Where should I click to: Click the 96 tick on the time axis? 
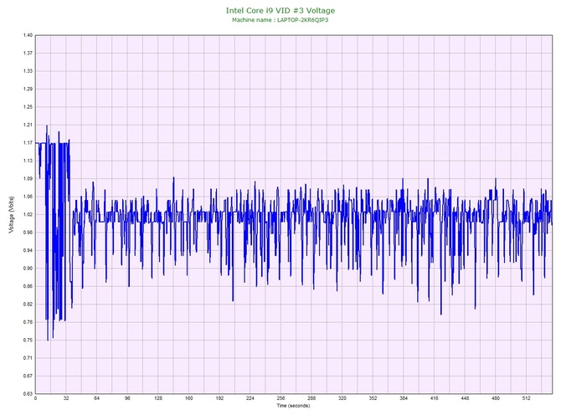127,398
